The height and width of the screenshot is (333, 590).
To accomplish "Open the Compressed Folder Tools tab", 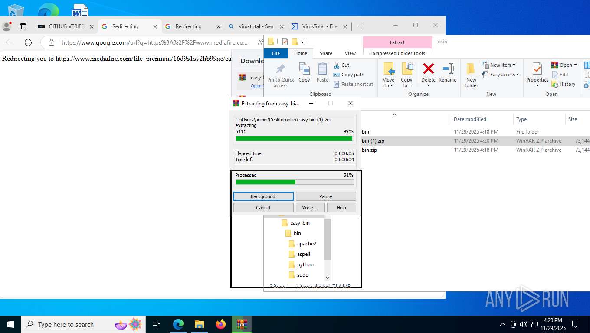I will (x=397, y=53).
